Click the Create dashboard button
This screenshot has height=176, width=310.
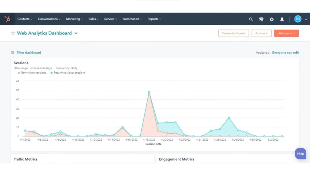click(x=233, y=33)
